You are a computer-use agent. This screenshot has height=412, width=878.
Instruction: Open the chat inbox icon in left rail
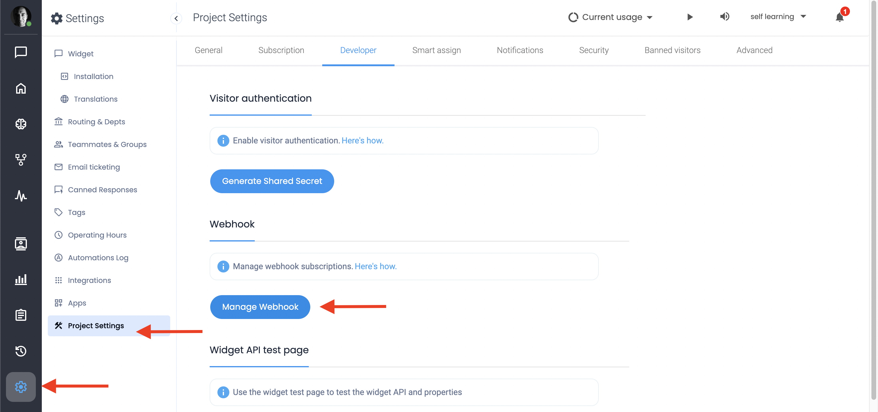pyautogui.click(x=21, y=52)
